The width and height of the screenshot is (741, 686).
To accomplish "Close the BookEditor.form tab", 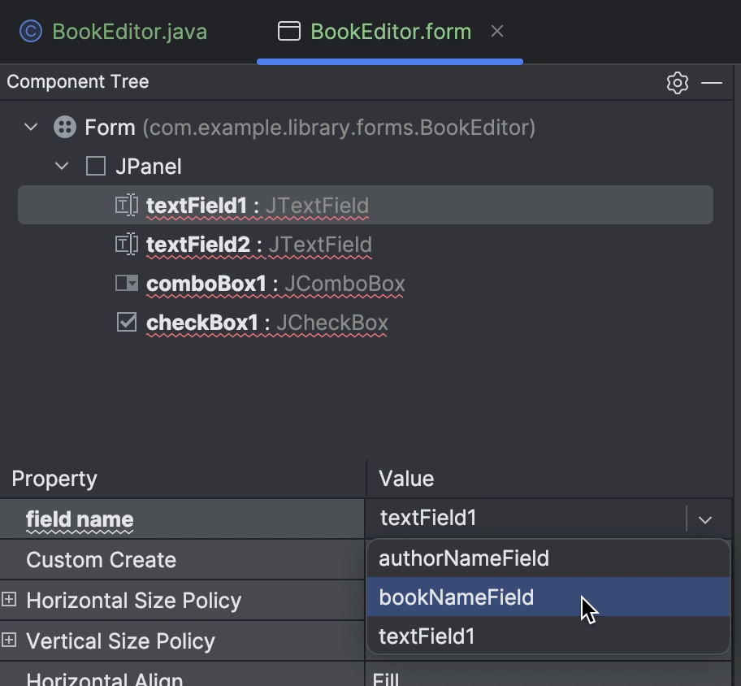I will 497,32.
